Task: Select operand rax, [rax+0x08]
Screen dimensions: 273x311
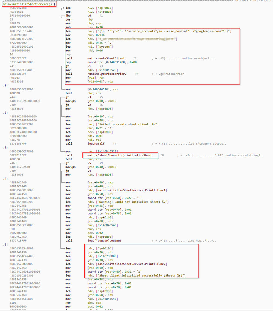Action: click(100, 175)
